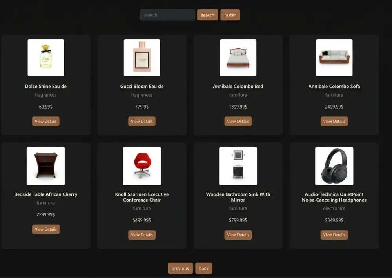View details of Audio-Technica QuietPoint Headphones
The image size is (392, 278).
tap(334, 235)
